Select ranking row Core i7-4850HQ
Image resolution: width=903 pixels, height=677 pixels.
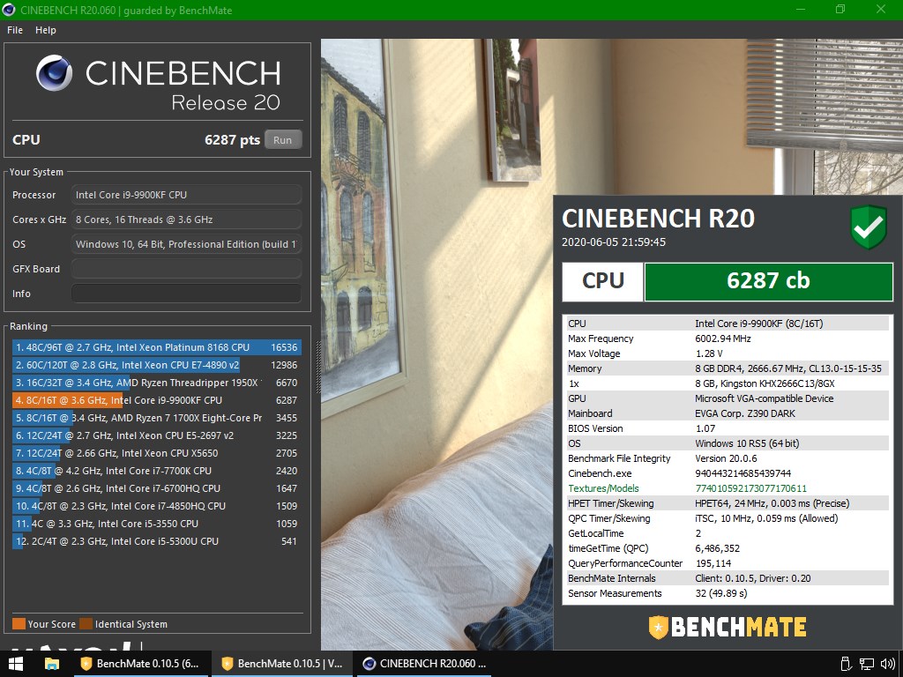(157, 506)
